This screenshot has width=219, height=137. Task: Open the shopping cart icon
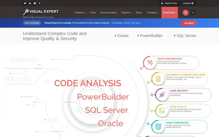tap(186, 12)
